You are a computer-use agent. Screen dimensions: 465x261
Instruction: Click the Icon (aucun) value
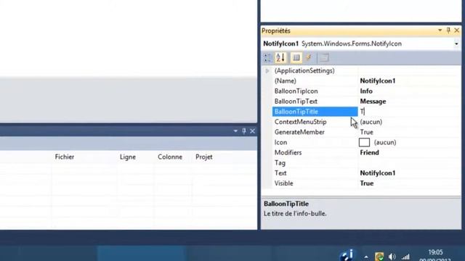click(x=385, y=142)
